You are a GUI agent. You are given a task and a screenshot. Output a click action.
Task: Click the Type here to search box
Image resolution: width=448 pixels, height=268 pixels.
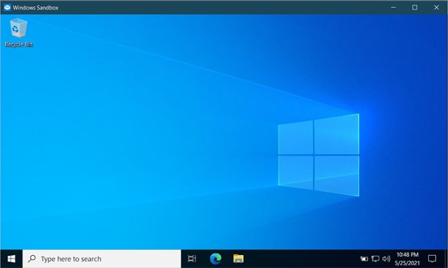[102, 259]
